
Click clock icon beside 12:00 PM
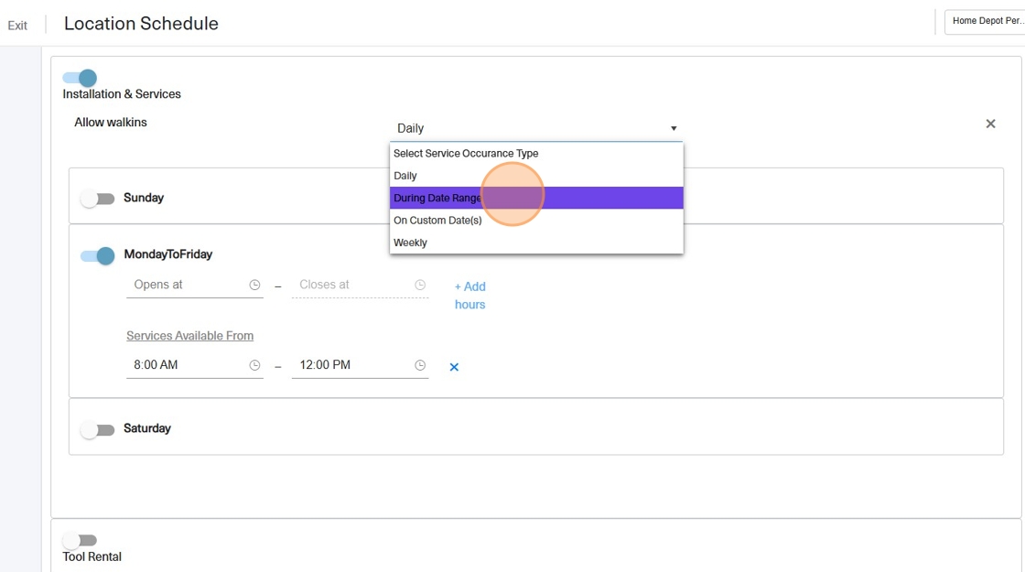click(x=420, y=365)
